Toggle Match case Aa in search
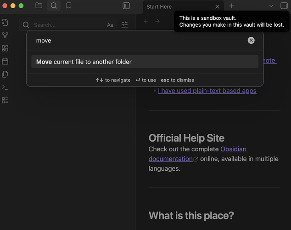The height and width of the screenshot is (230, 291). (x=110, y=25)
